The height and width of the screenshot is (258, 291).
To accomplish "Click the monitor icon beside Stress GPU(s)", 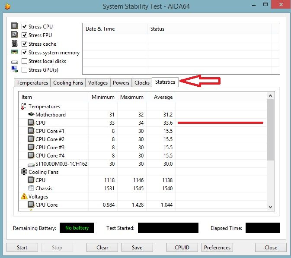I will 15,69.
